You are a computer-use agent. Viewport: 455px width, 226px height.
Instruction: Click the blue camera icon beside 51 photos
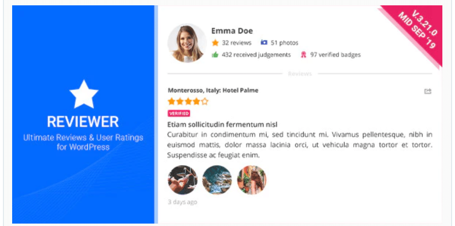(x=264, y=43)
